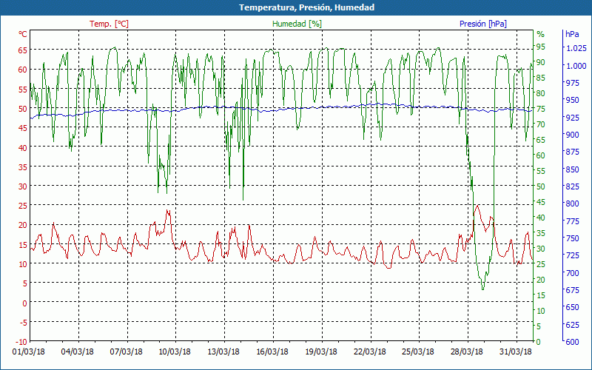Click the '19/03/18' date label

pyautogui.click(x=321, y=351)
